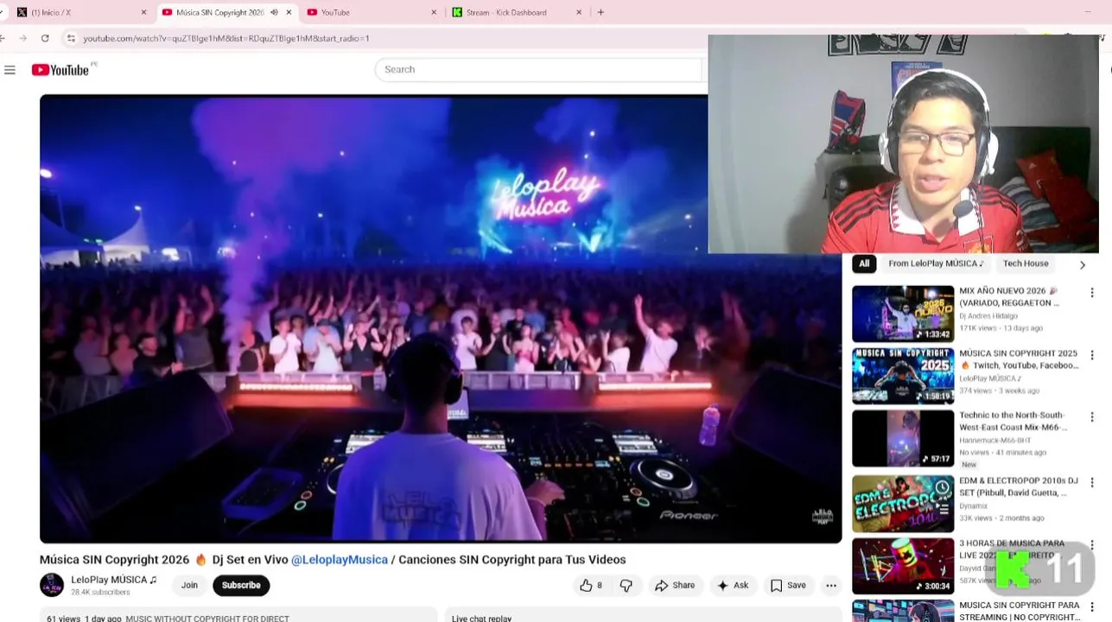This screenshot has height=622, width=1112.
Task: Subscribe to LeloPlay MÚSICA
Action: 241,586
